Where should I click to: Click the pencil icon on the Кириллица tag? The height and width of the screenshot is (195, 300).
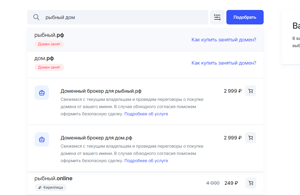[x=40, y=187]
